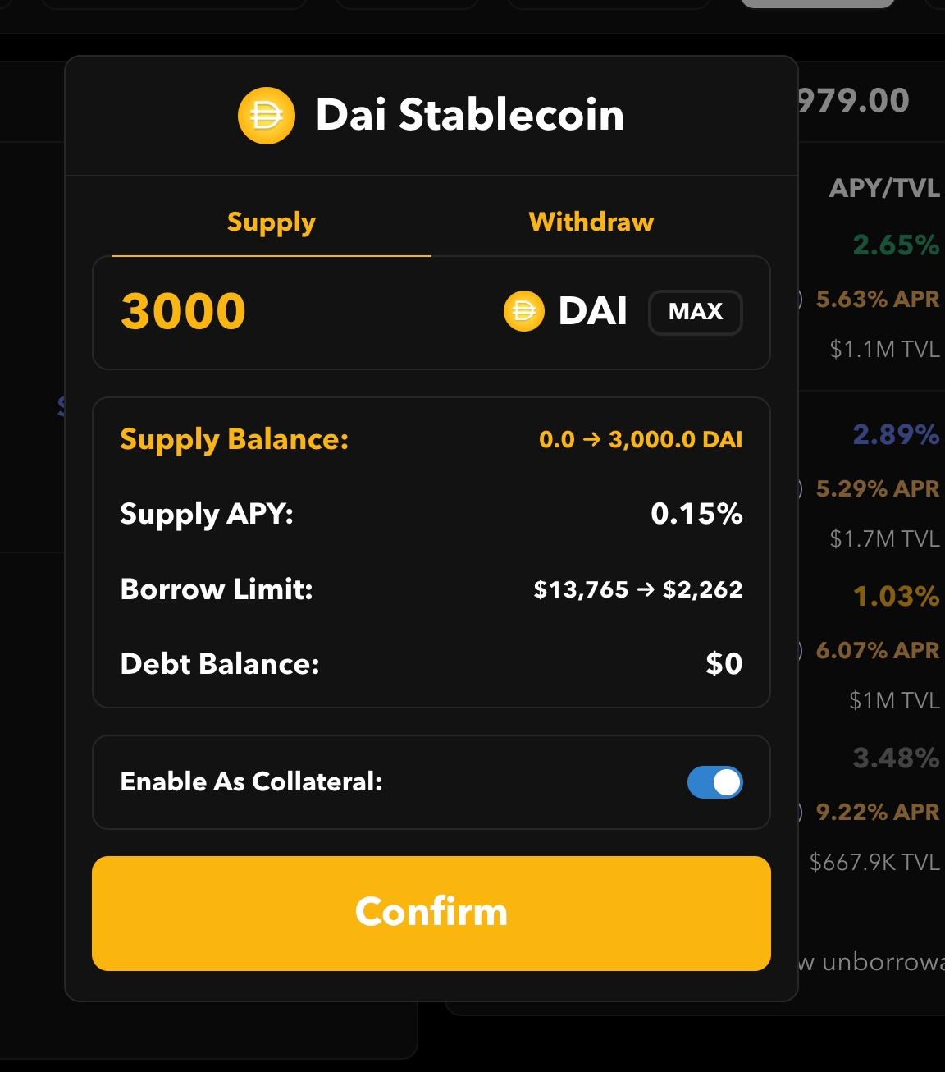Click the Confirm button
Screen dimensions: 945x1072
[x=431, y=913]
